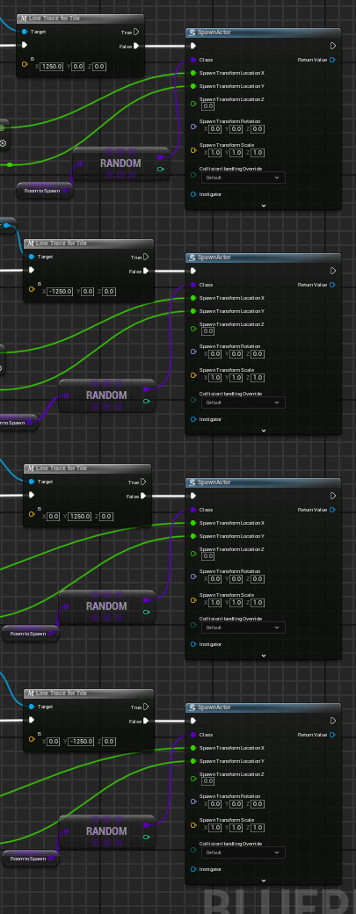Select the top SpawnActor node by its title bar
The width and height of the screenshot is (356, 914).
[263, 33]
